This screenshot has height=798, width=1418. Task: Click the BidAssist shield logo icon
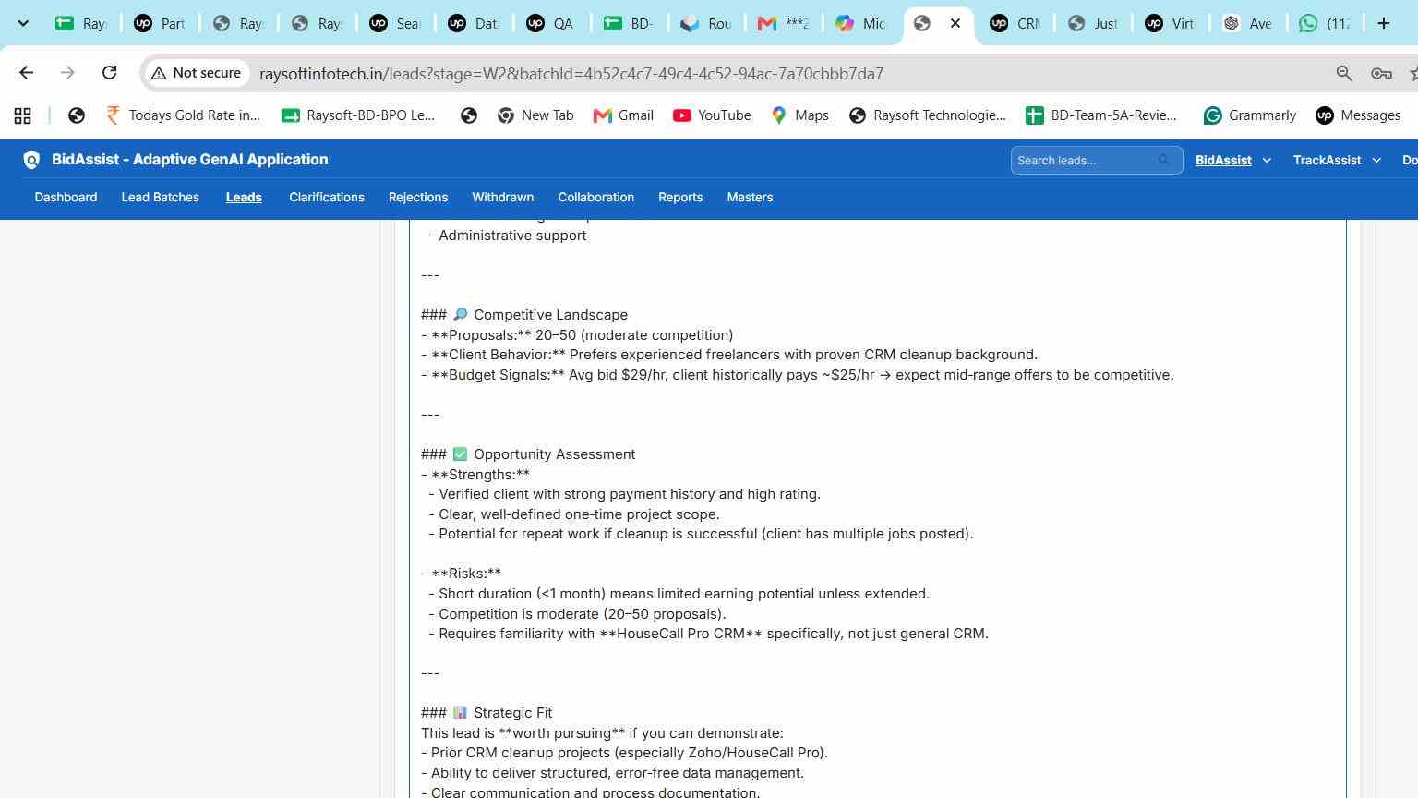[31, 160]
